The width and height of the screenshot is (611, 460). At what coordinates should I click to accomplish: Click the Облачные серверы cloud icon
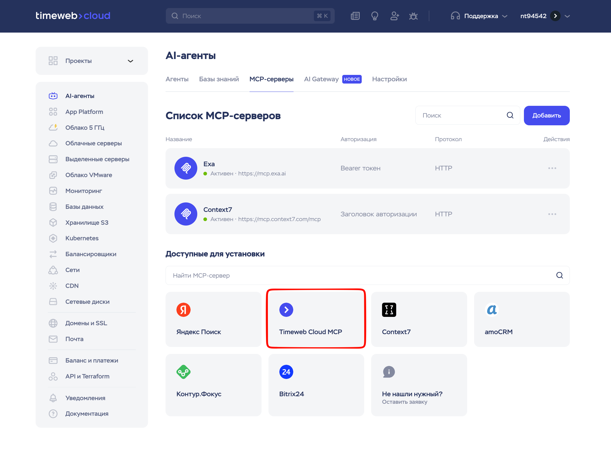point(53,143)
